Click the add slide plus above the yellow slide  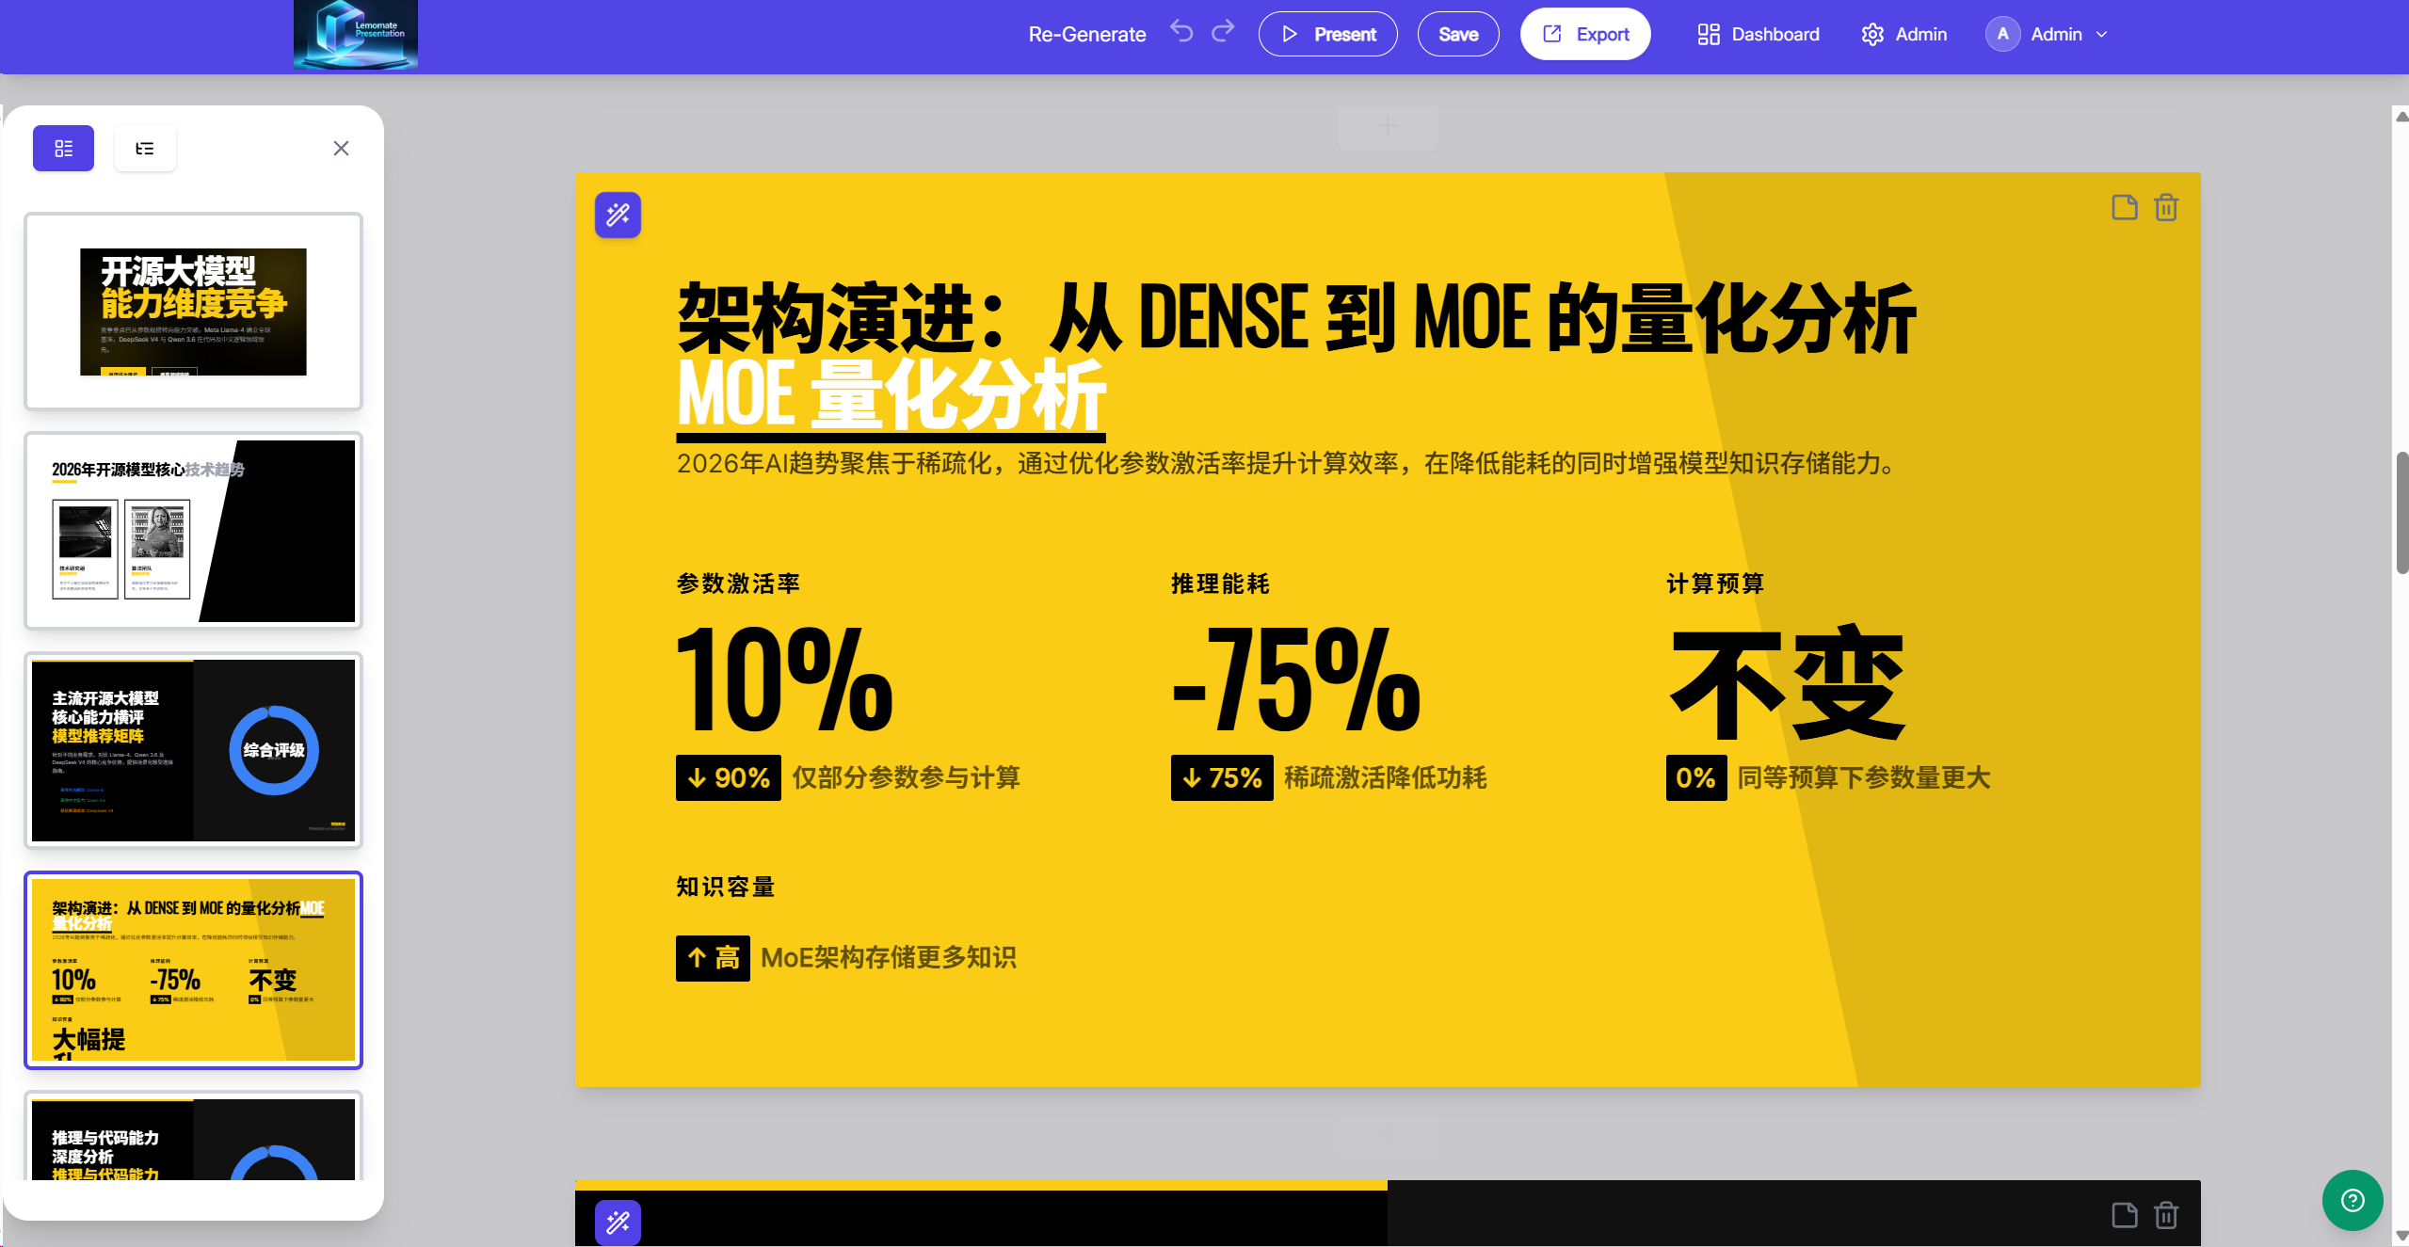pos(1388,126)
